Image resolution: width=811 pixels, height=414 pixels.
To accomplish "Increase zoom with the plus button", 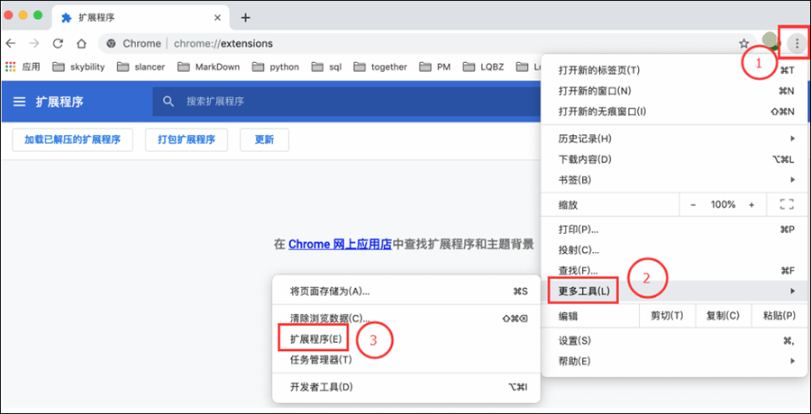I will pyautogui.click(x=752, y=204).
